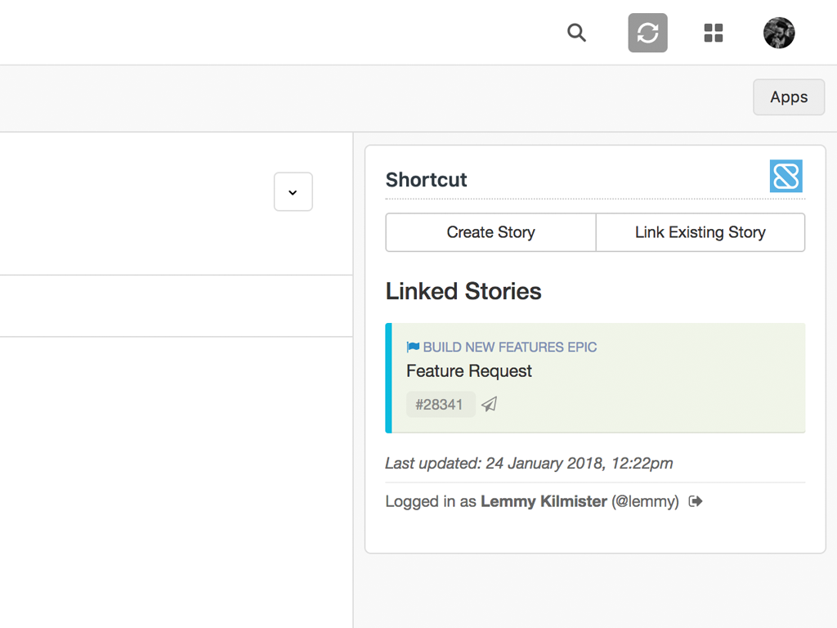This screenshot has height=628, width=837.
Task: Click the @lemmy username
Action: 645,501
